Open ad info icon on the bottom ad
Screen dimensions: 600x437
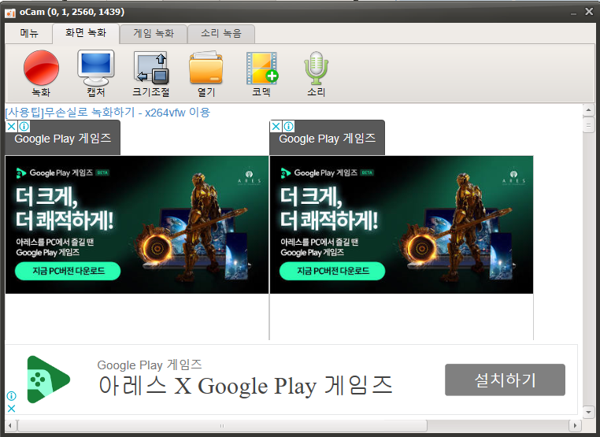[12, 396]
